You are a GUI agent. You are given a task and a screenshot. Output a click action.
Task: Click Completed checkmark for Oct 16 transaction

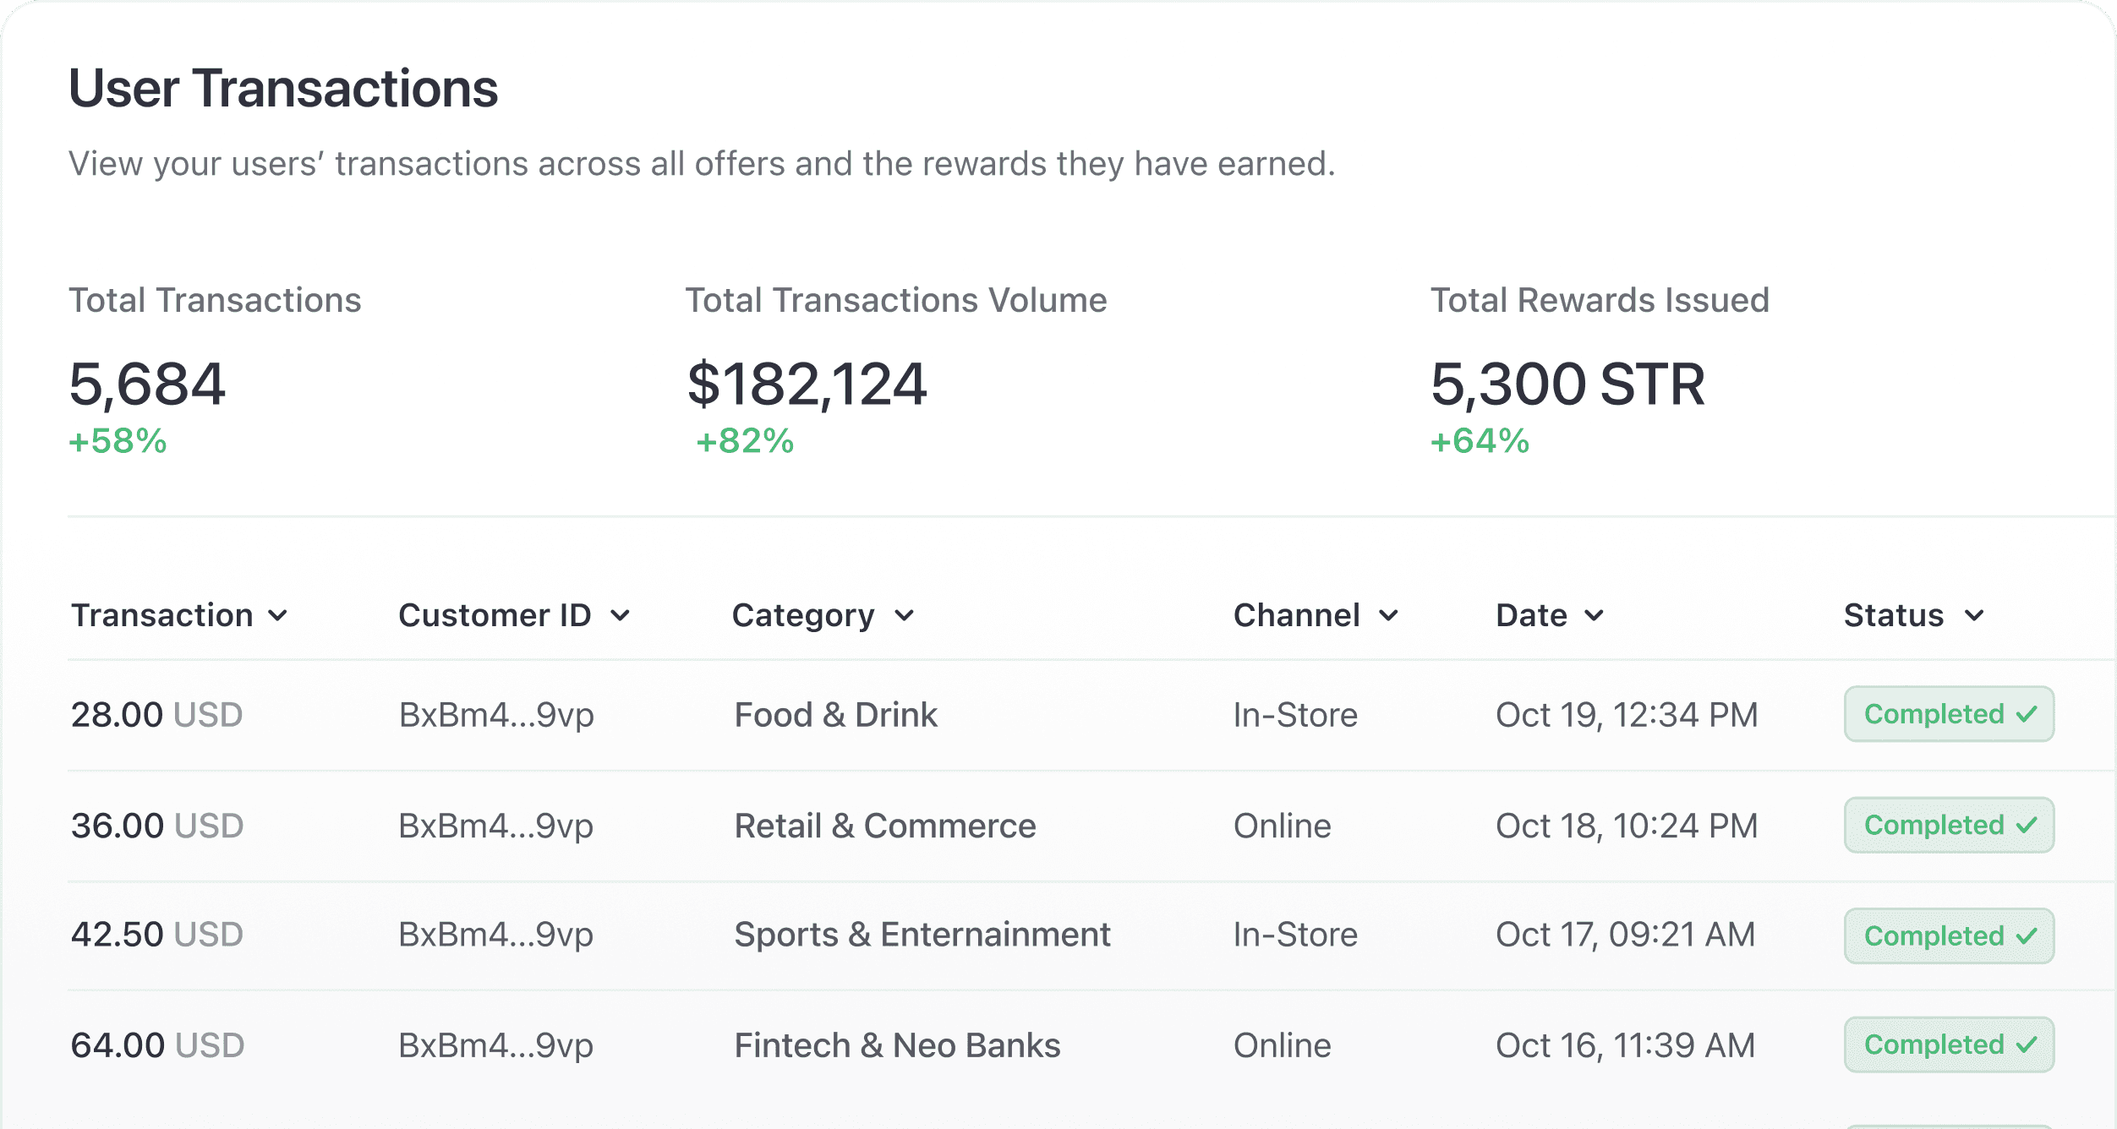point(2027,1045)
